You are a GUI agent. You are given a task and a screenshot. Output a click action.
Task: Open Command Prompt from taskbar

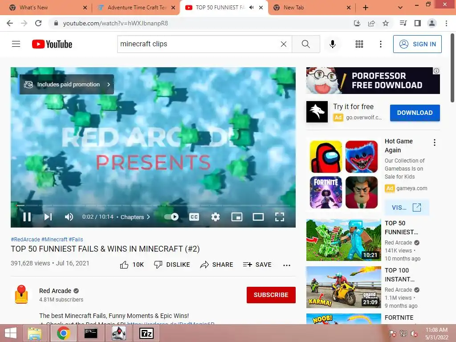[x=91, y=333]
